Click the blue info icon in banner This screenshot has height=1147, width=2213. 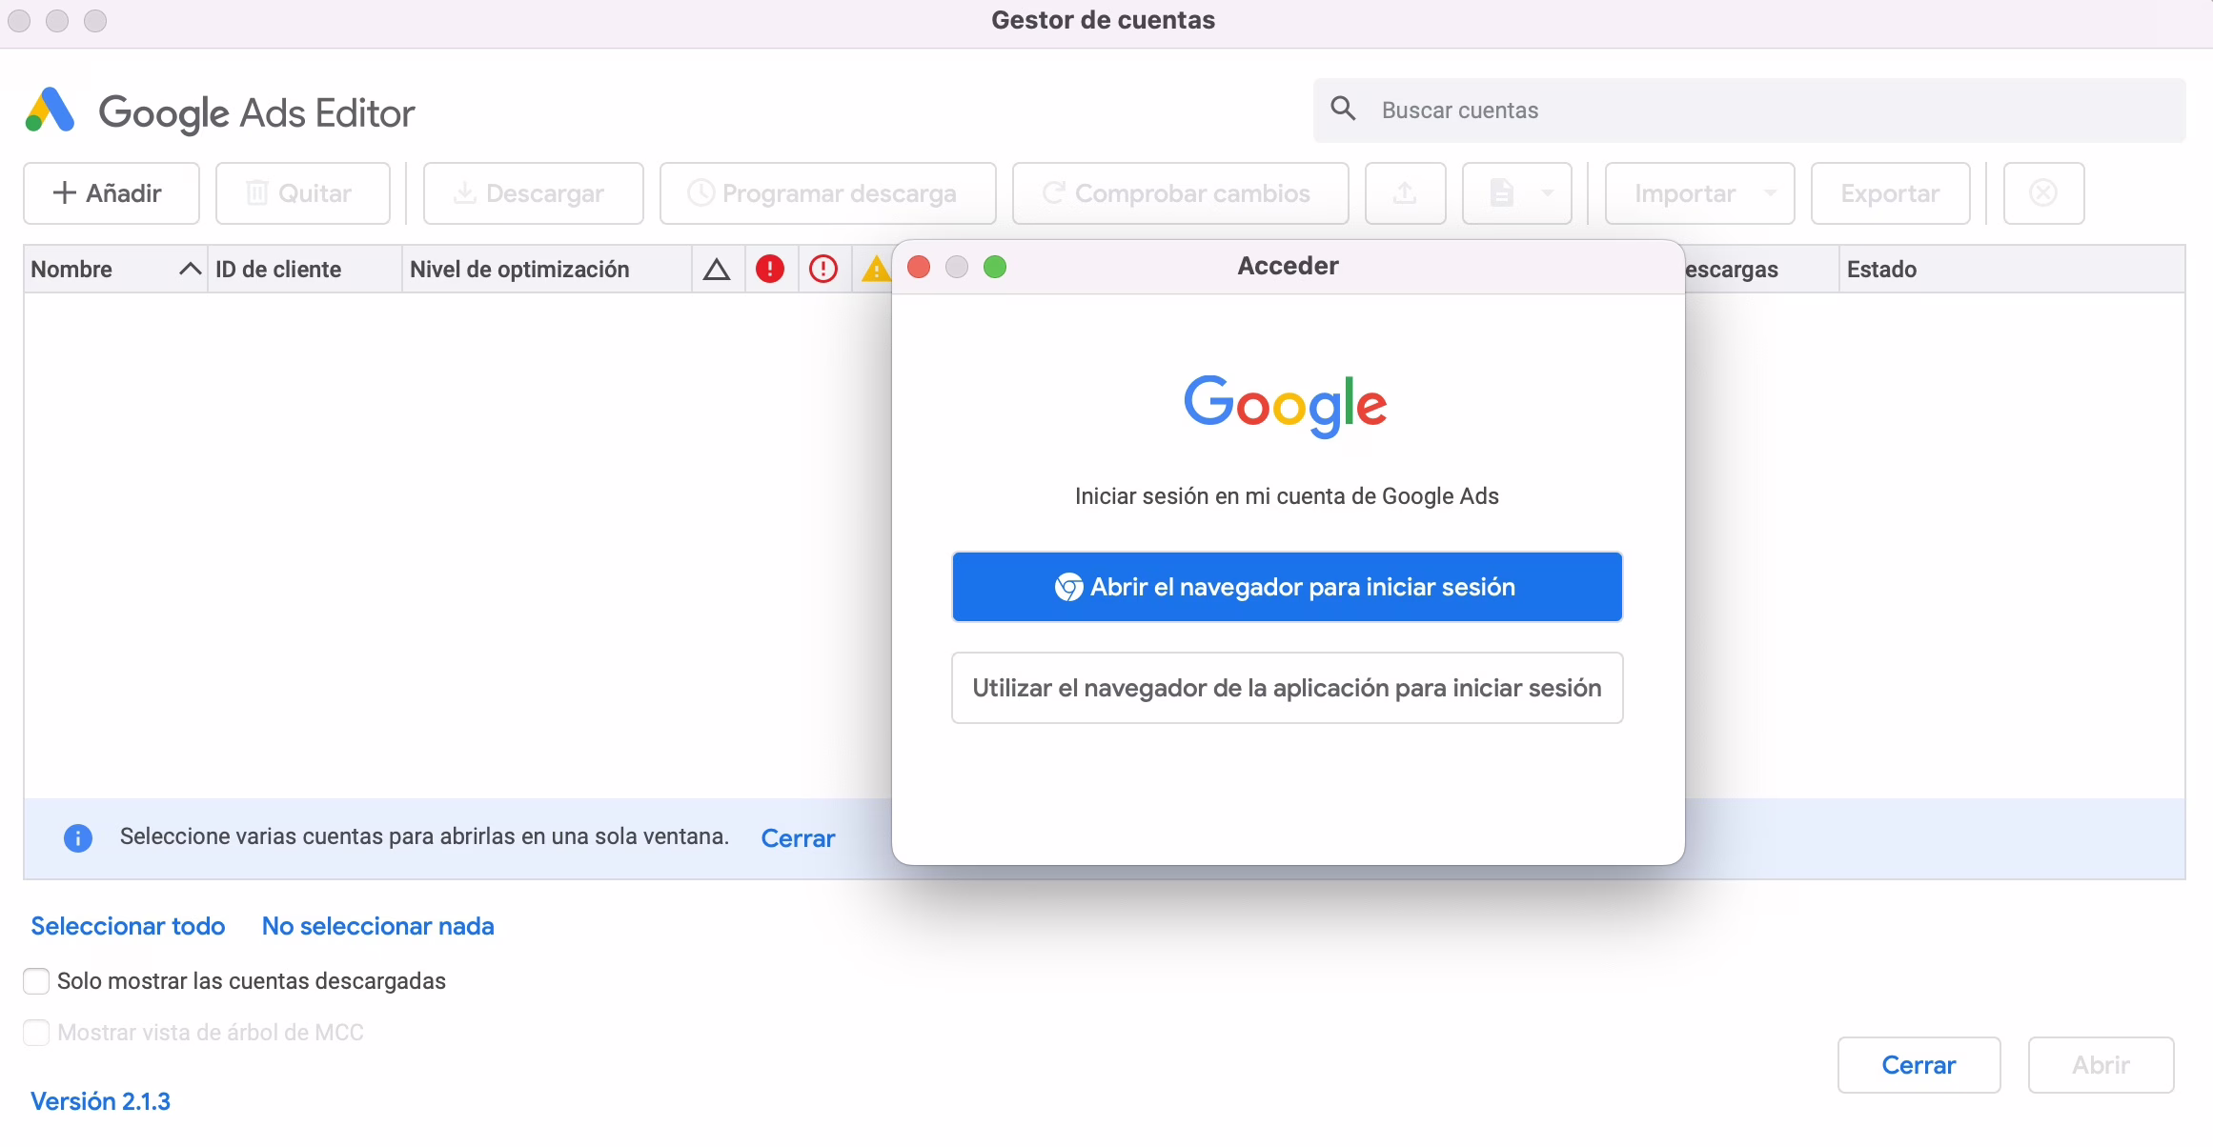78,838
